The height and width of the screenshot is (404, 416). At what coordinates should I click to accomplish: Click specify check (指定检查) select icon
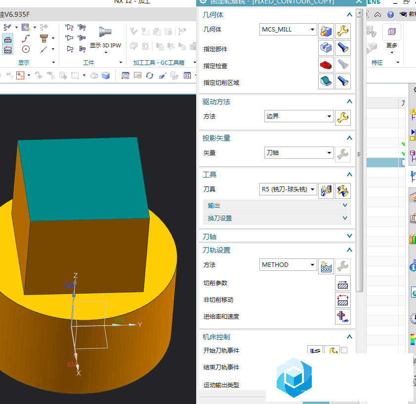point(326,65)
